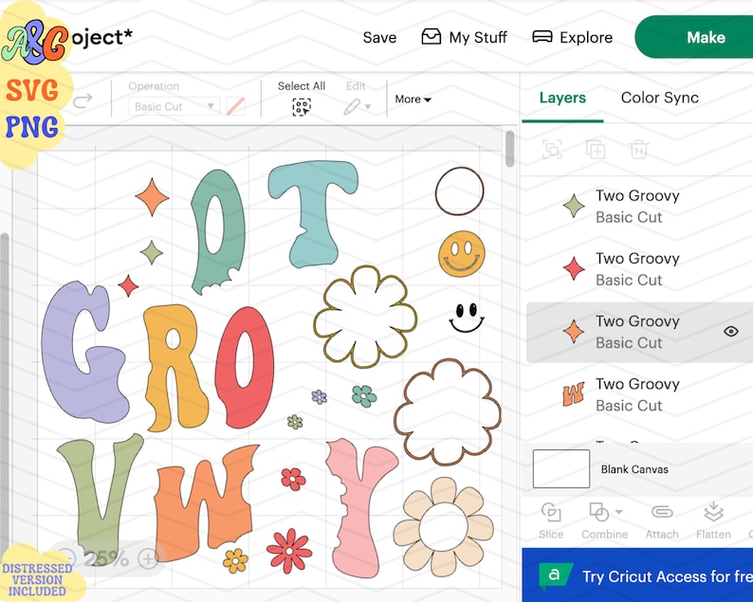The height and width of the screenshot is (602, 753).
Task: Click the My Stuff inbox icon
Action: pos(432,36)
